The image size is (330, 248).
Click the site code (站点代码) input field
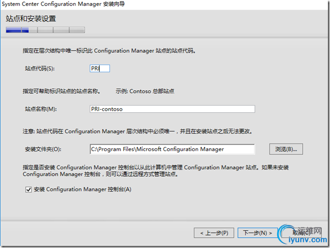[100, 68]
